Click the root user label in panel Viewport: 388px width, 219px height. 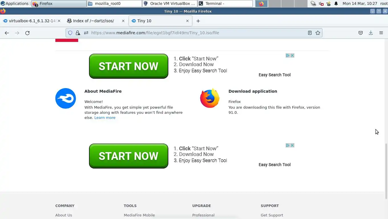click(384, 3)
